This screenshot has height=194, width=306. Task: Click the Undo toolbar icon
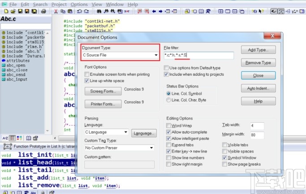coord(79,11)
